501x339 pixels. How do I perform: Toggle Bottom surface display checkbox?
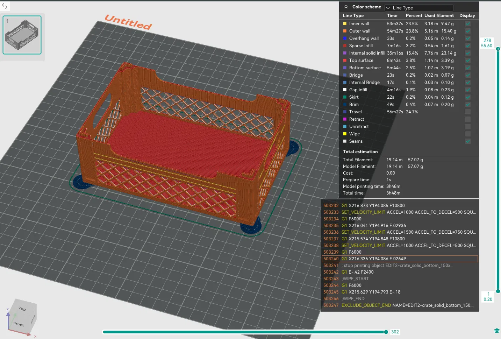pos(468,68)
